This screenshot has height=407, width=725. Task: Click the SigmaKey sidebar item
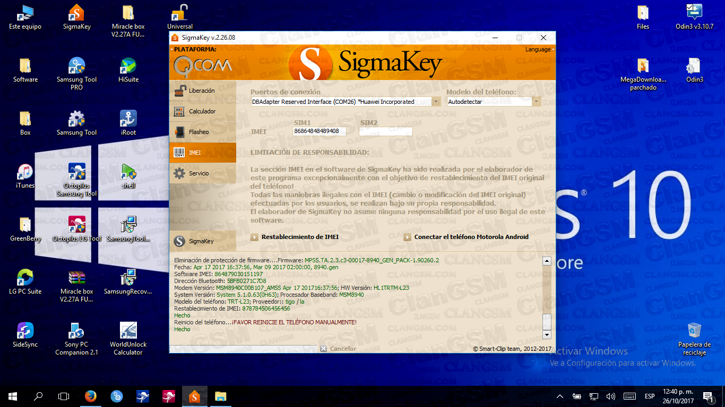point(203,241)
